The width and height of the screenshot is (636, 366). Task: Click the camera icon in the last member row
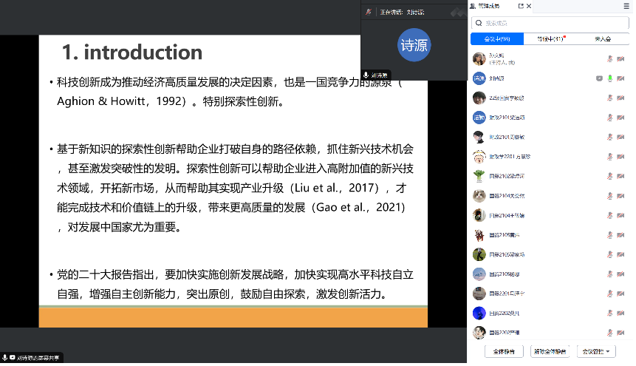point(620,332)
